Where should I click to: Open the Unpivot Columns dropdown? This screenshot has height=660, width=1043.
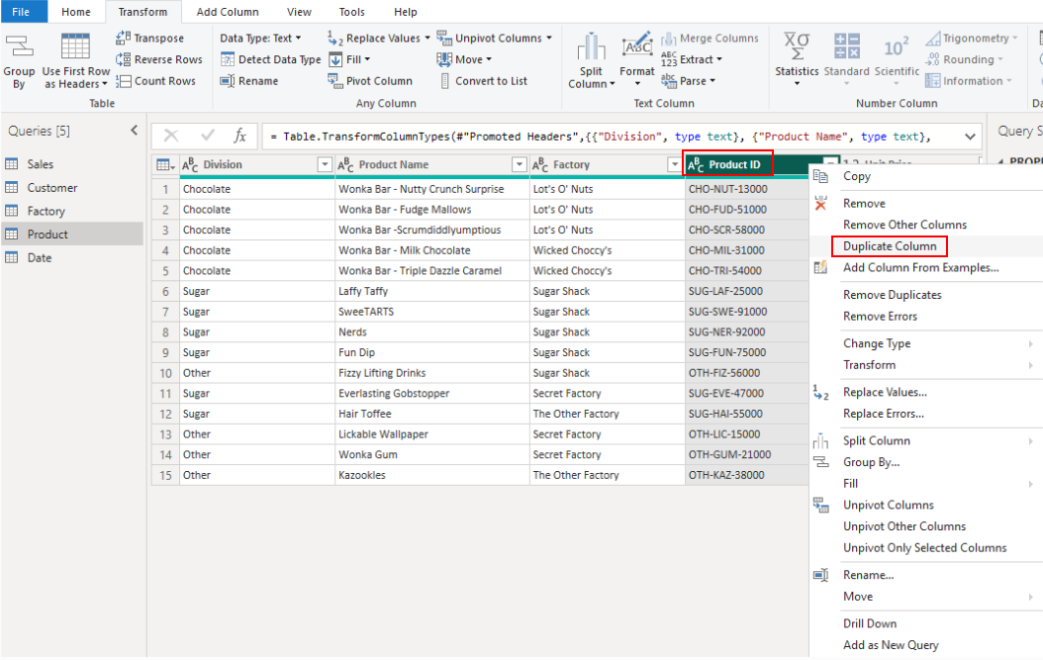click(494, 38)
